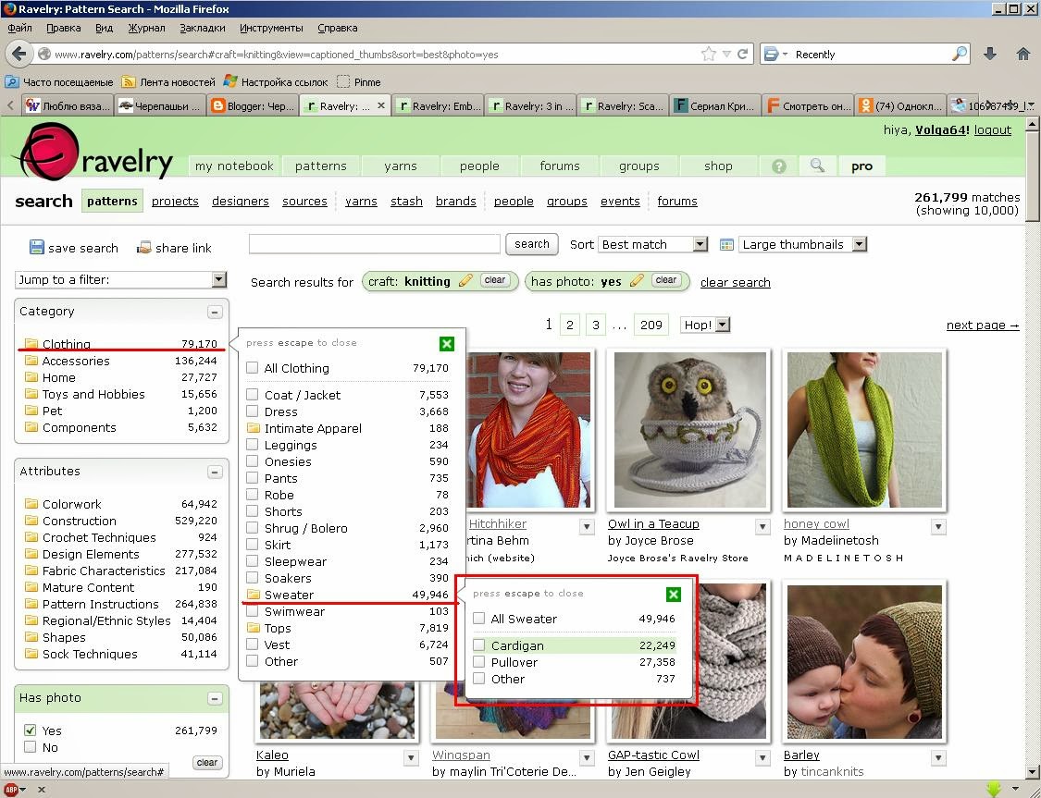Image resolution: width=1041 pixels, height=798 pixels.
Task: Go to Firefox home page icon
Action: (1023, 55)
